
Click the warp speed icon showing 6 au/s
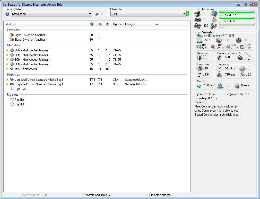[237, 85]
